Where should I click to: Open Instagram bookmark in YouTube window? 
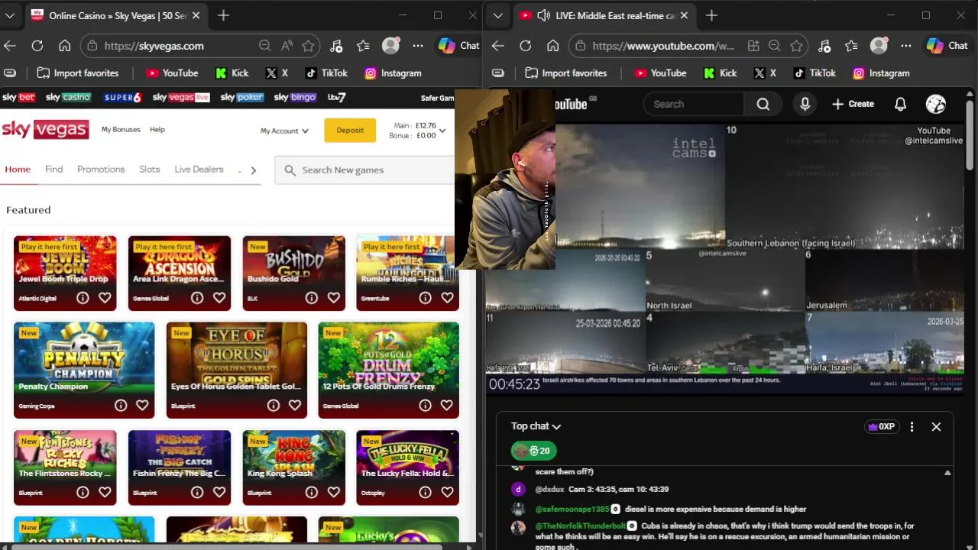tap(881, 73)
